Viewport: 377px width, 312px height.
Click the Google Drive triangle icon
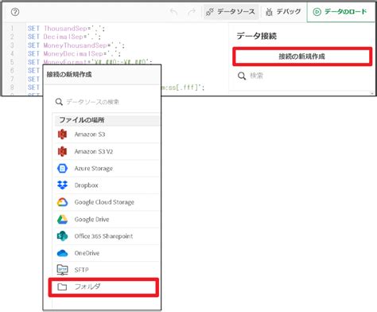tap(62, 219)
